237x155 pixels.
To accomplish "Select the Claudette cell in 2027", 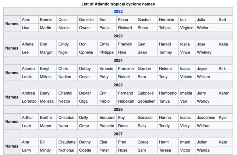I will point(67,142).
